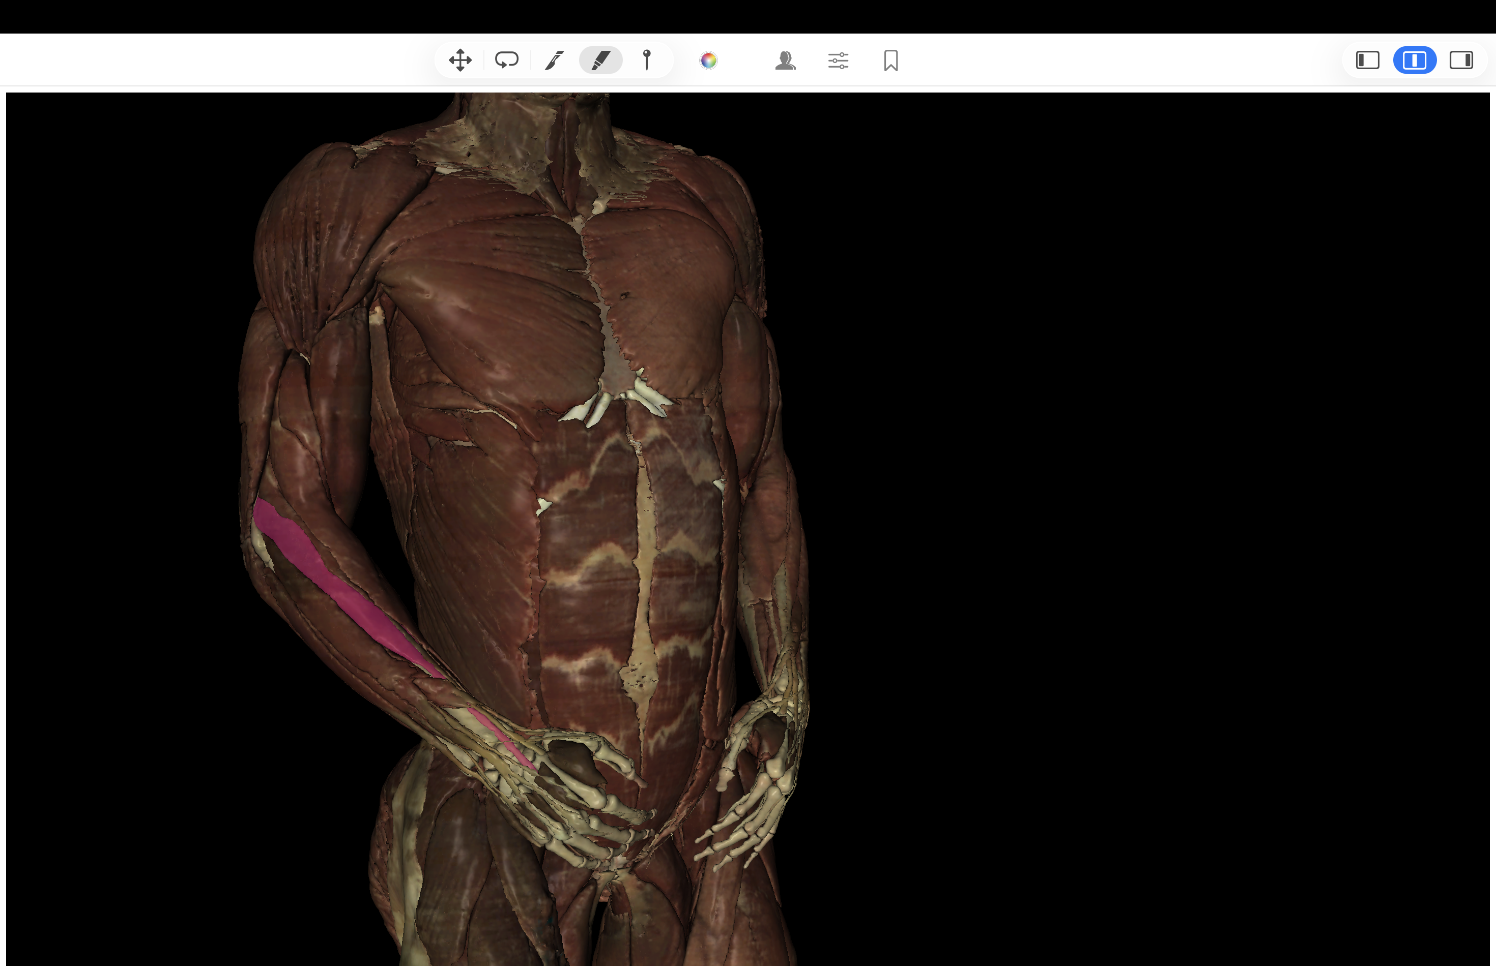
Task: Activate the pin marker tool
Action: tap(647, 60)
